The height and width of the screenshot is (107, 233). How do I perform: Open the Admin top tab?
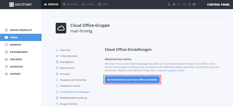click(88, 4)
